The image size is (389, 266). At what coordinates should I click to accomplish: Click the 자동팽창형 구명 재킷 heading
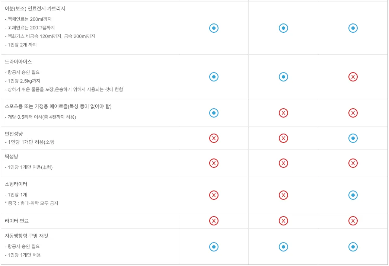[26, 236]
